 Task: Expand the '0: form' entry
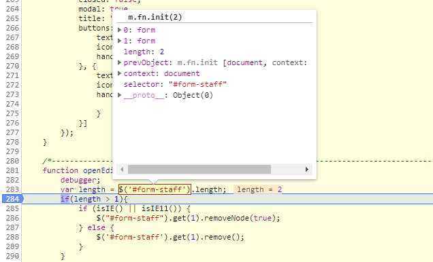tap(120, 30)
